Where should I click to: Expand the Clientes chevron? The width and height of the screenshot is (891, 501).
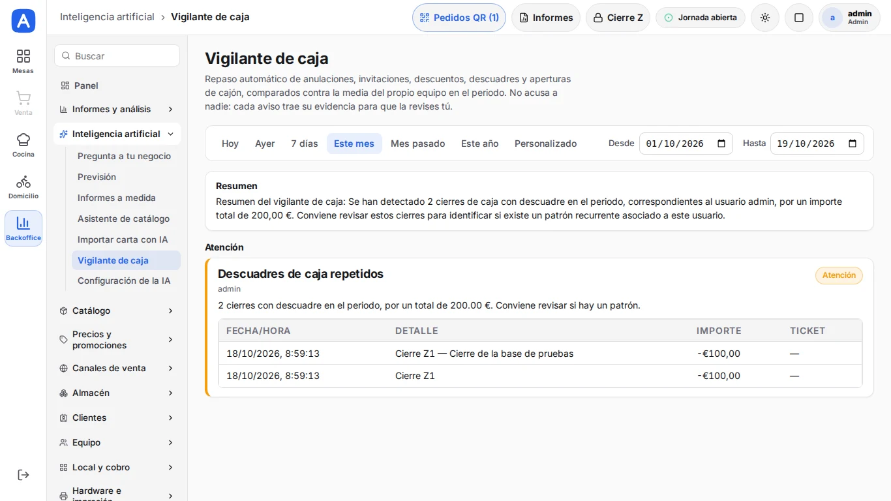point(170,418)
